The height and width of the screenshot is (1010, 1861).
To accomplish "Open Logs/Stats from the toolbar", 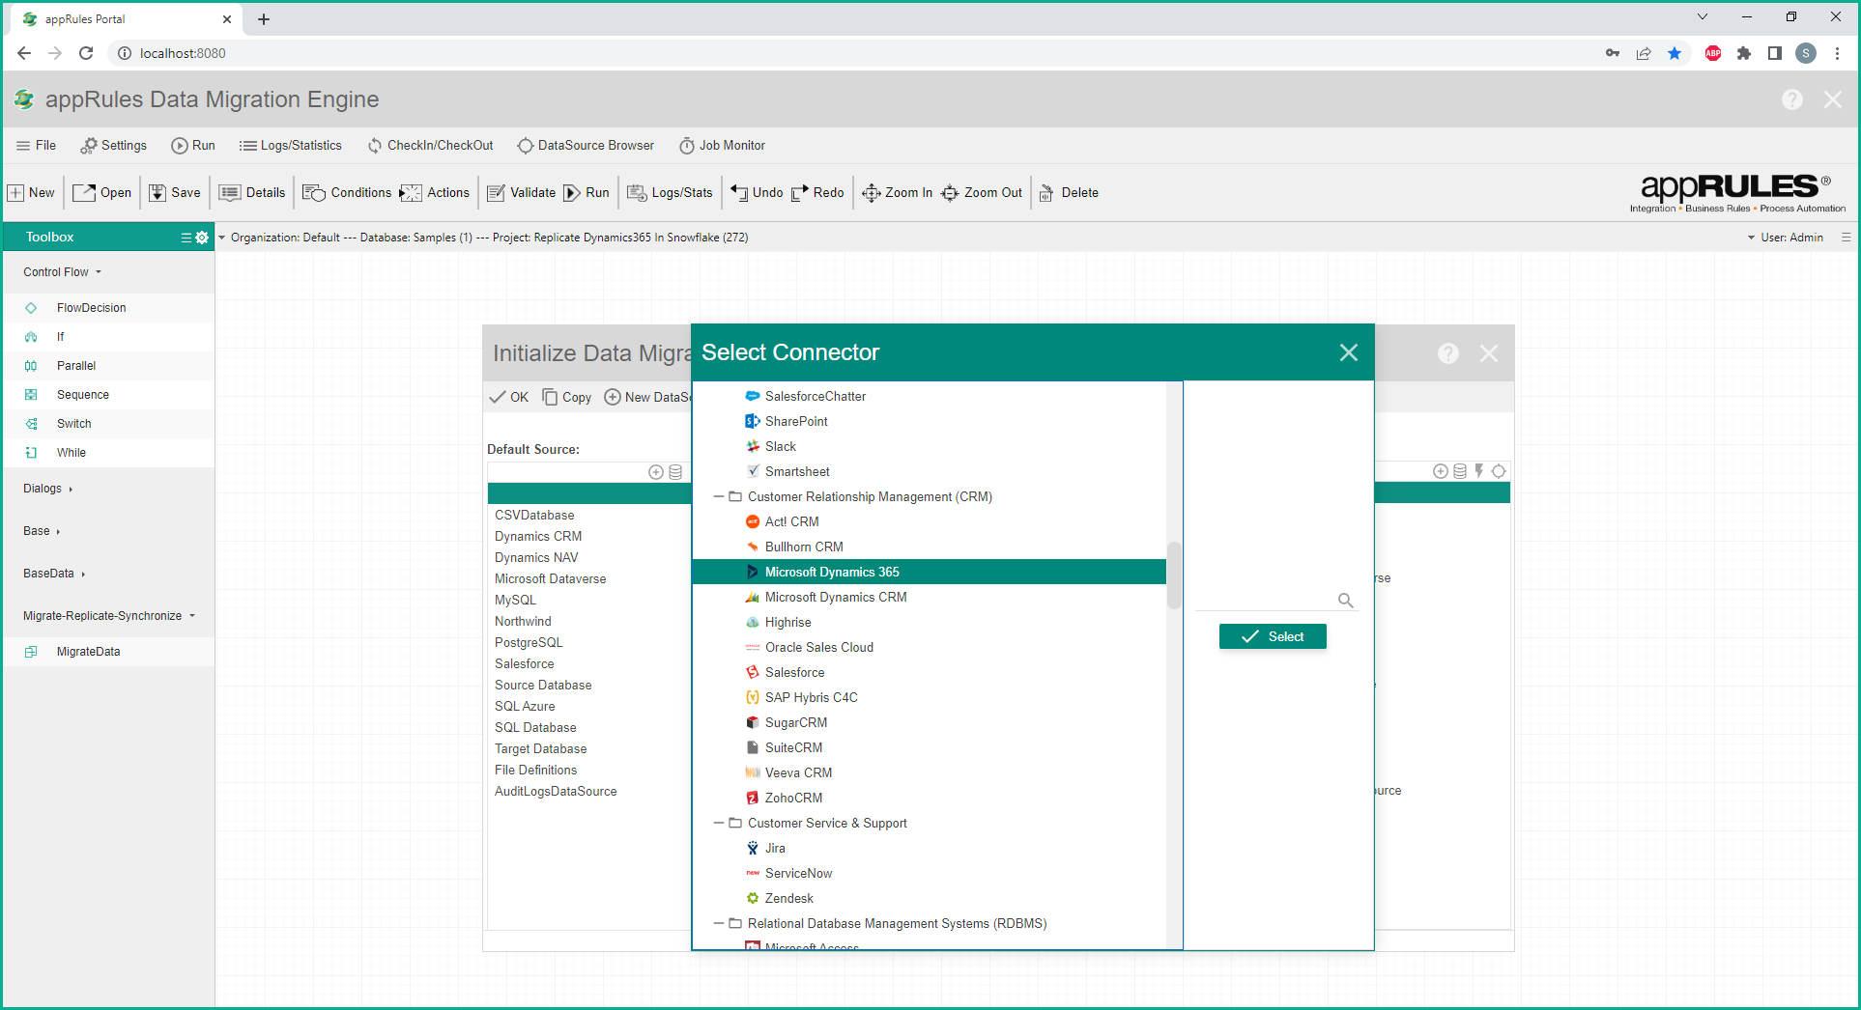I will click(670, 193).
